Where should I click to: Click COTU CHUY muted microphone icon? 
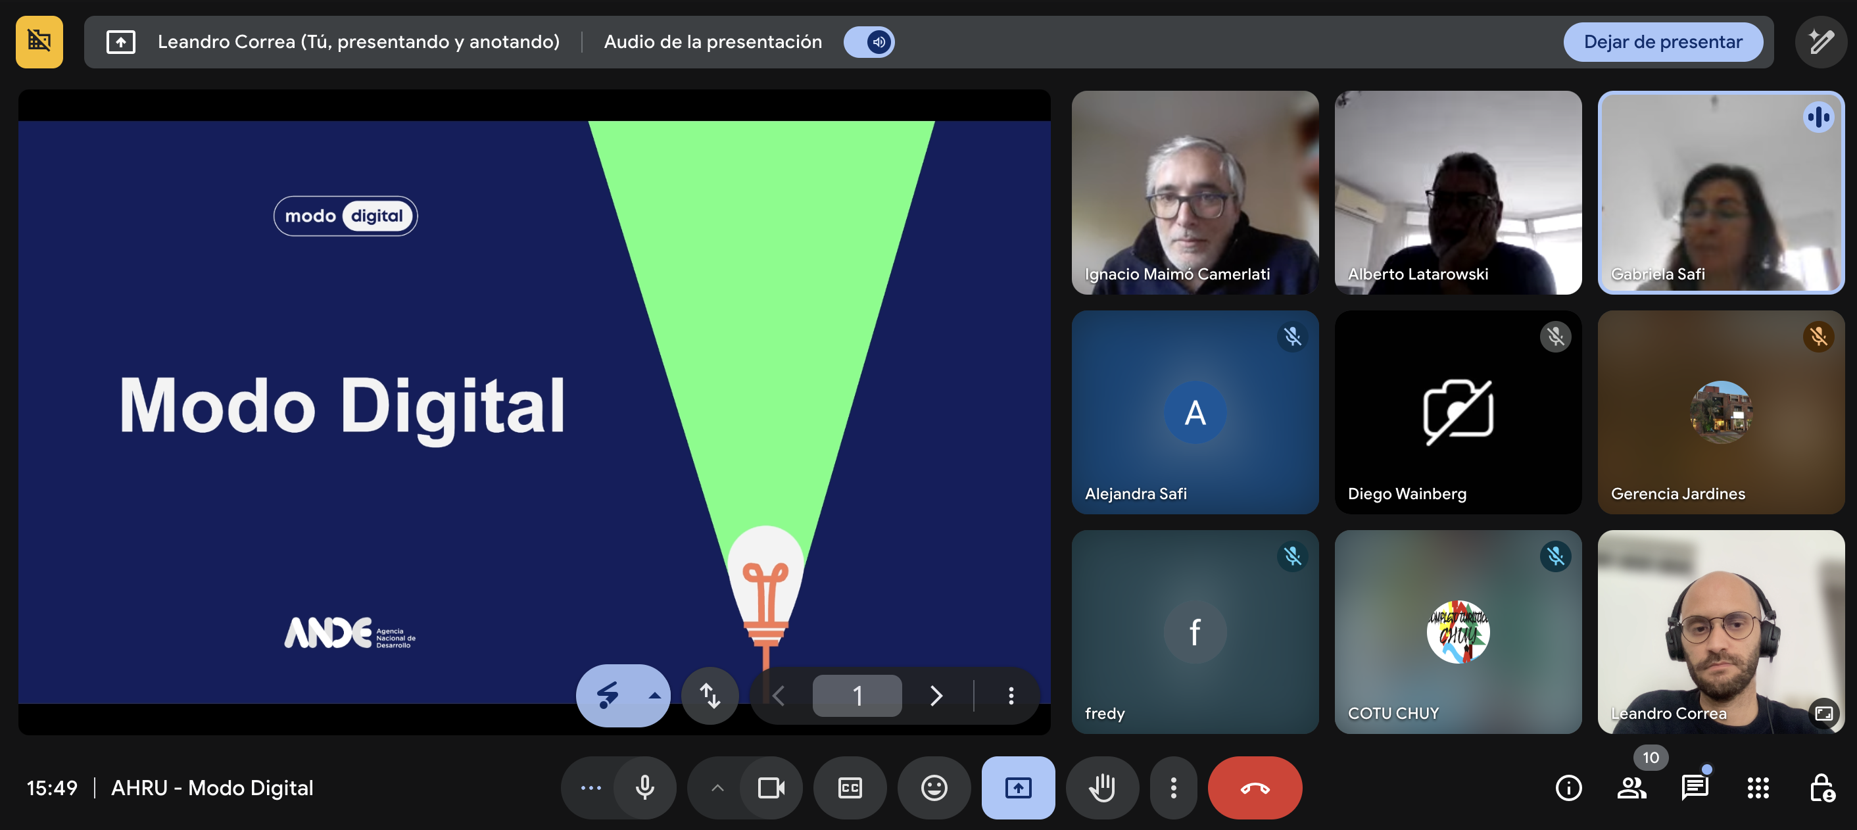pyautogui.click(x=1555, y=556)
